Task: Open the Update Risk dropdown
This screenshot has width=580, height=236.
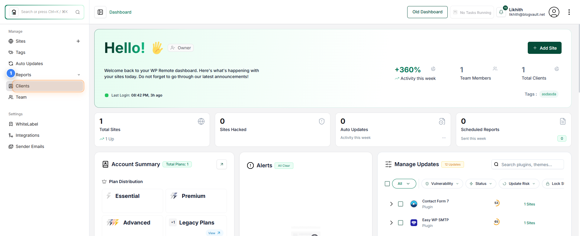Action: [x=519, y=183]
